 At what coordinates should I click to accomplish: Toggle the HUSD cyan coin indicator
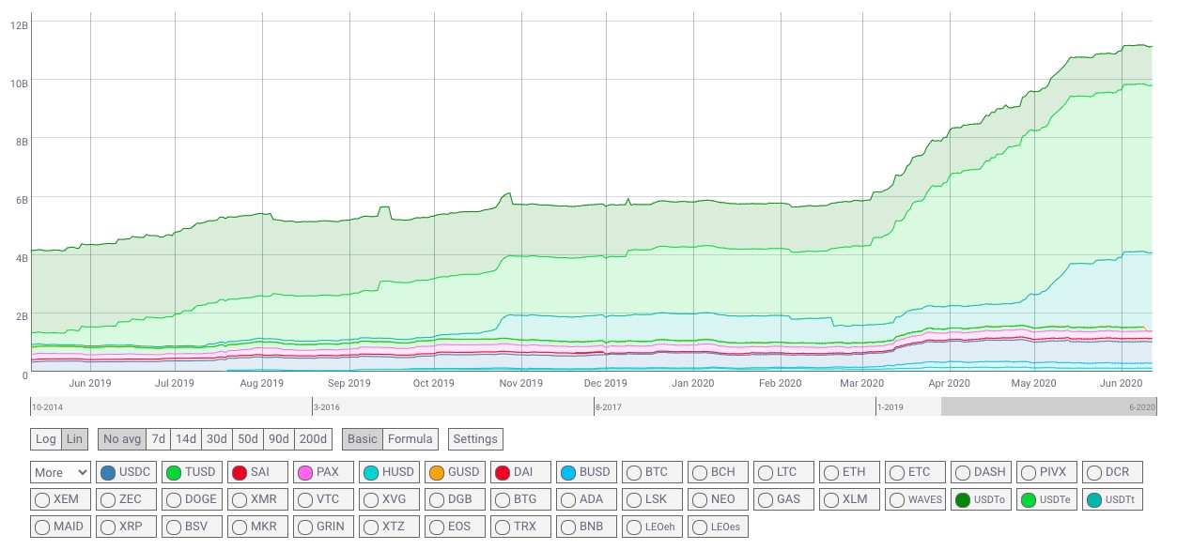pos(371,472)
